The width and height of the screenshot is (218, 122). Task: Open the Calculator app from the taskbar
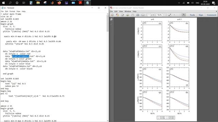click(x=31, y=3)
